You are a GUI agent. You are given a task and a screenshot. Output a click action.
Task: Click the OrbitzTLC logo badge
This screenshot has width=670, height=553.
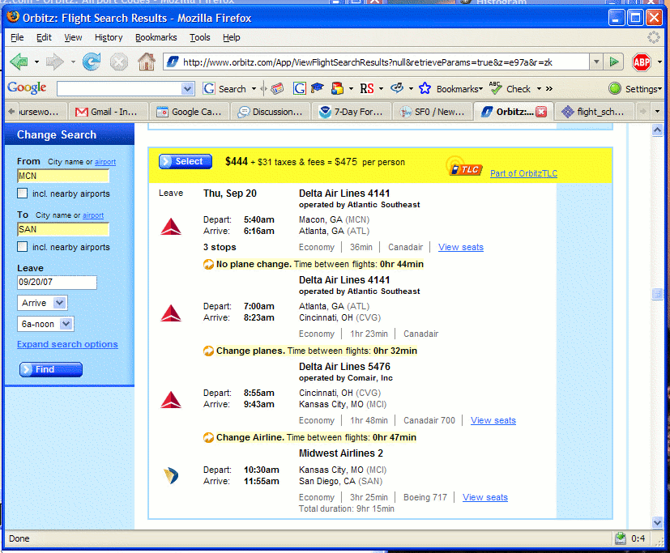click(464, 167)
